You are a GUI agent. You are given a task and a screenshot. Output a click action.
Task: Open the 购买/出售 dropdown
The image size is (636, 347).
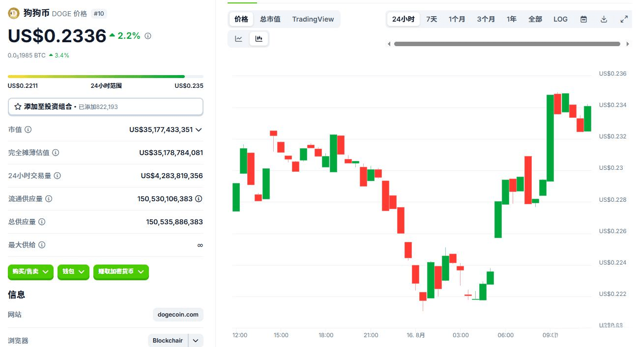(x=30, y=271)
